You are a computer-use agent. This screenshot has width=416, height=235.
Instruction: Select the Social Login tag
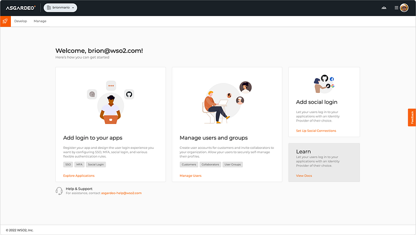point(96,164)
